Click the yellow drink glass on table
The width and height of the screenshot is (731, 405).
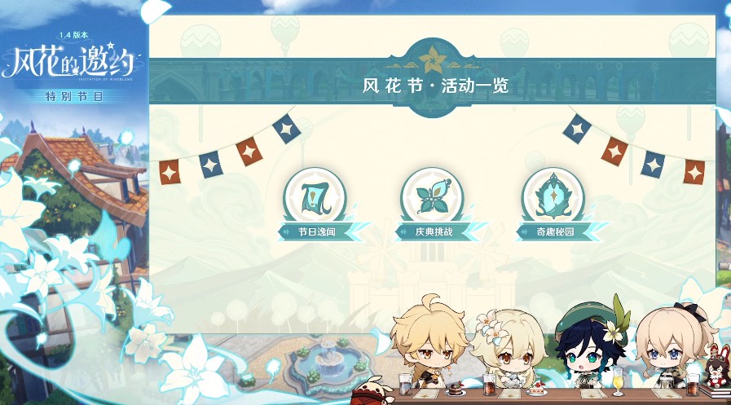(x=619, y=381)
